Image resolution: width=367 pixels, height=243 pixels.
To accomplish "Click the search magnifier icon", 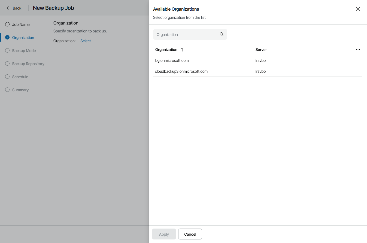I will pos(222,34).
